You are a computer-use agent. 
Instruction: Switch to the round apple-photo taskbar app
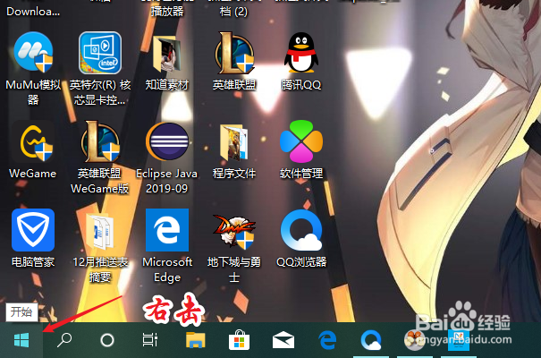(414, 340)
